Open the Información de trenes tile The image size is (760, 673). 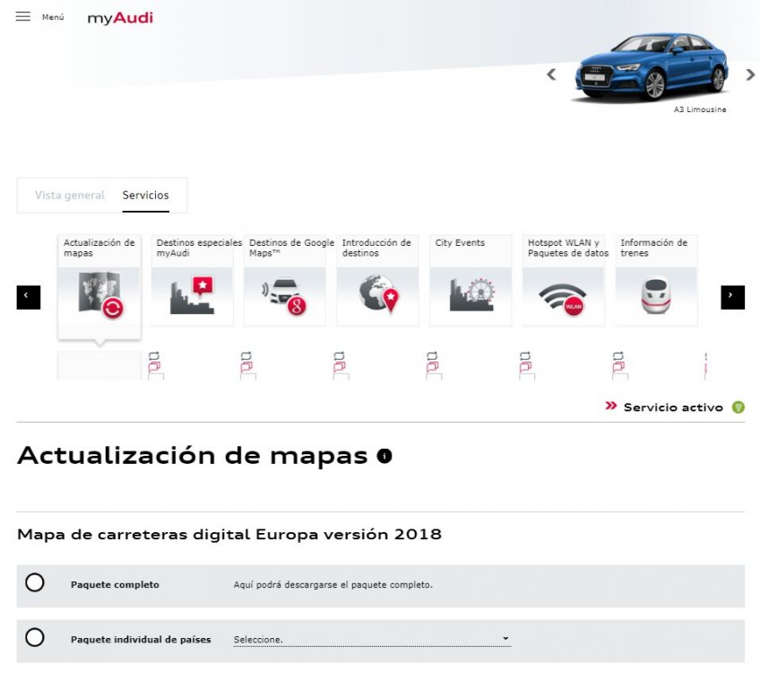pos(656,281)
